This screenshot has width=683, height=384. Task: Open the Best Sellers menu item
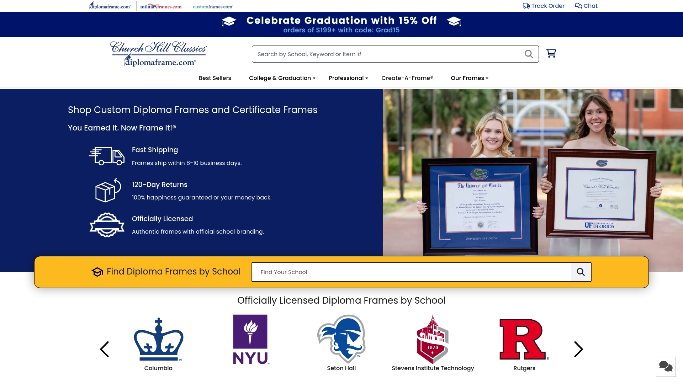[x=215, y=78]
